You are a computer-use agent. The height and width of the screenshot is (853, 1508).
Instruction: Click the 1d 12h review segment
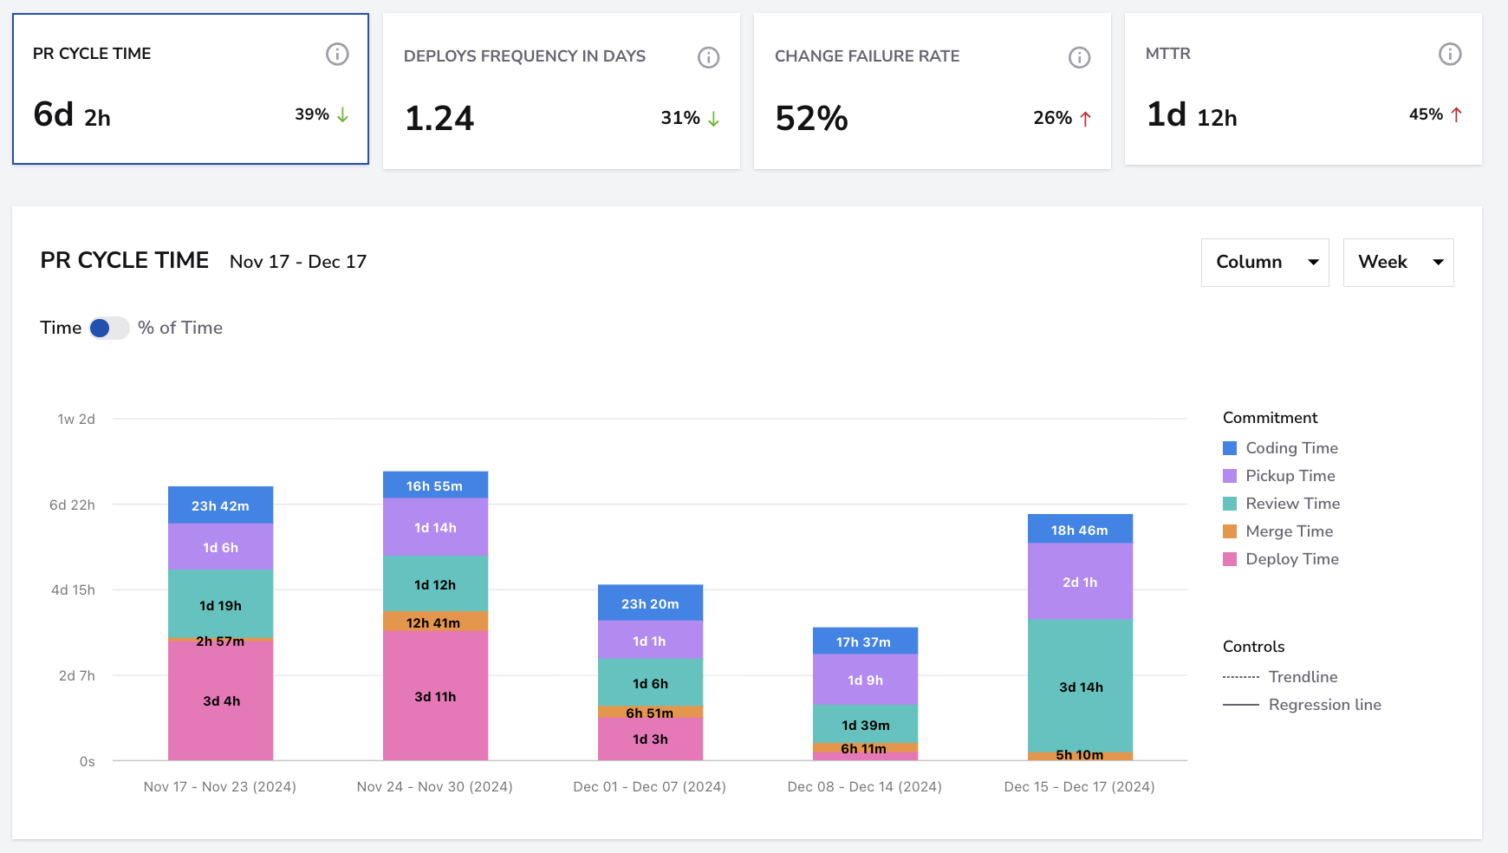pyautogui.click(x=435, y=584)
